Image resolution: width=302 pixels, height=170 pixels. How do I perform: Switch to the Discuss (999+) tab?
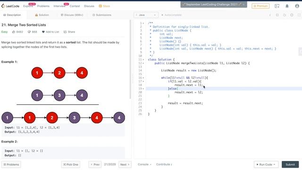72,15
